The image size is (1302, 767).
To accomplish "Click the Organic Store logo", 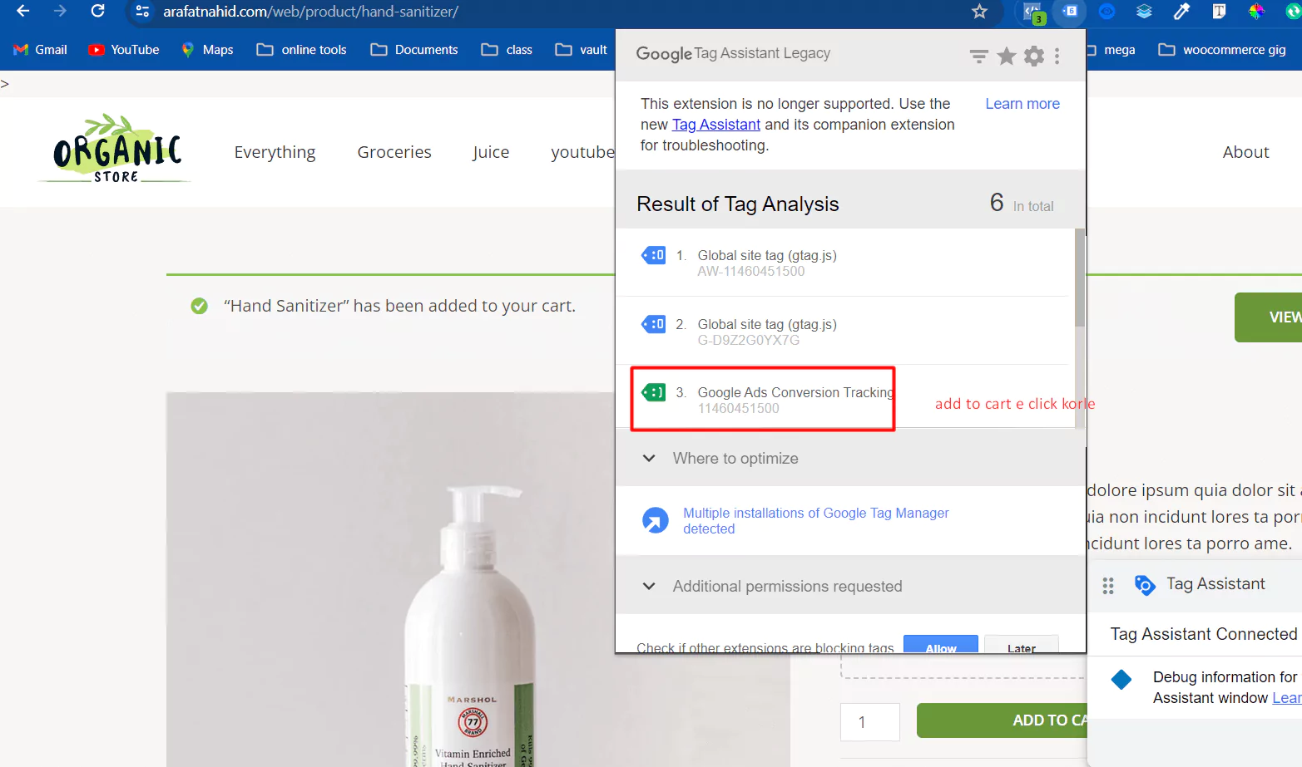I will coord(115,150).
